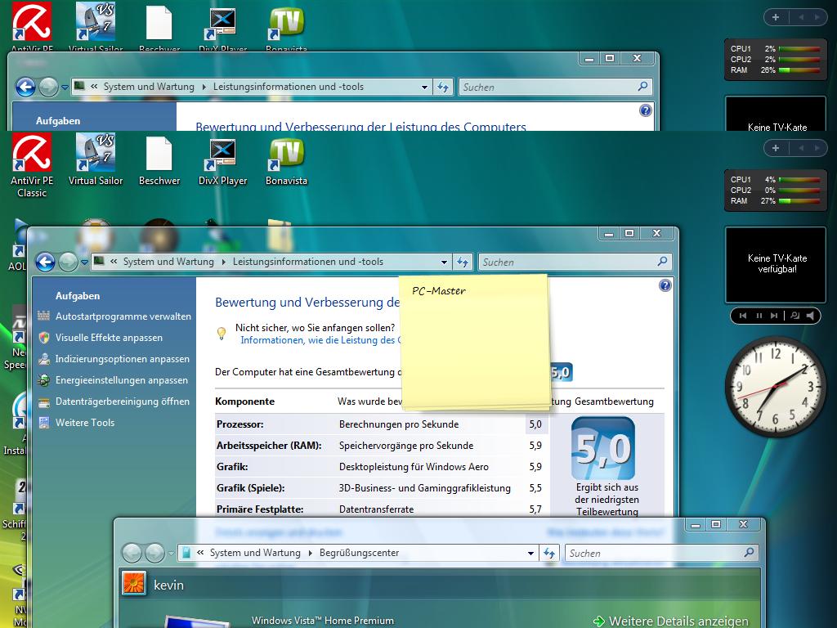837x628 pixels.
Task: Mute the TV gadget speaker
Action: pos(810,316)
